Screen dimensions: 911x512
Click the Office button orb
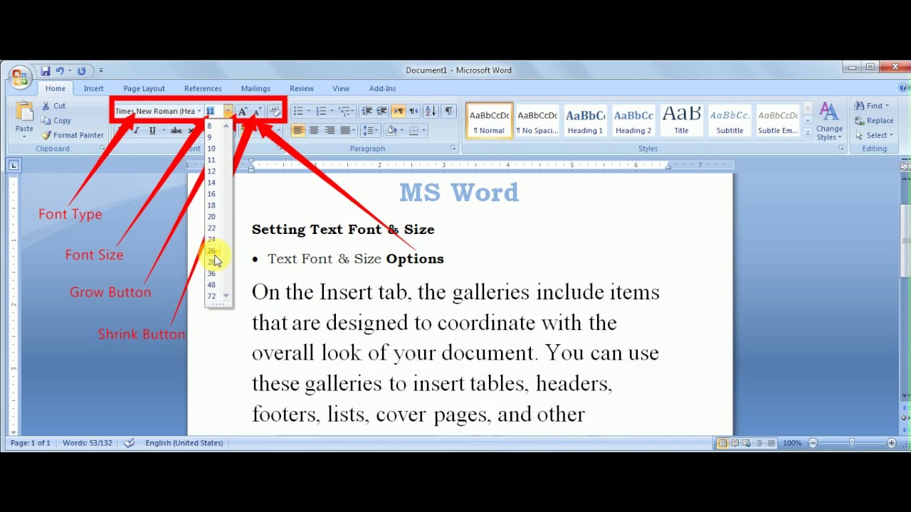pyautogui.click(x=19, y=77)
